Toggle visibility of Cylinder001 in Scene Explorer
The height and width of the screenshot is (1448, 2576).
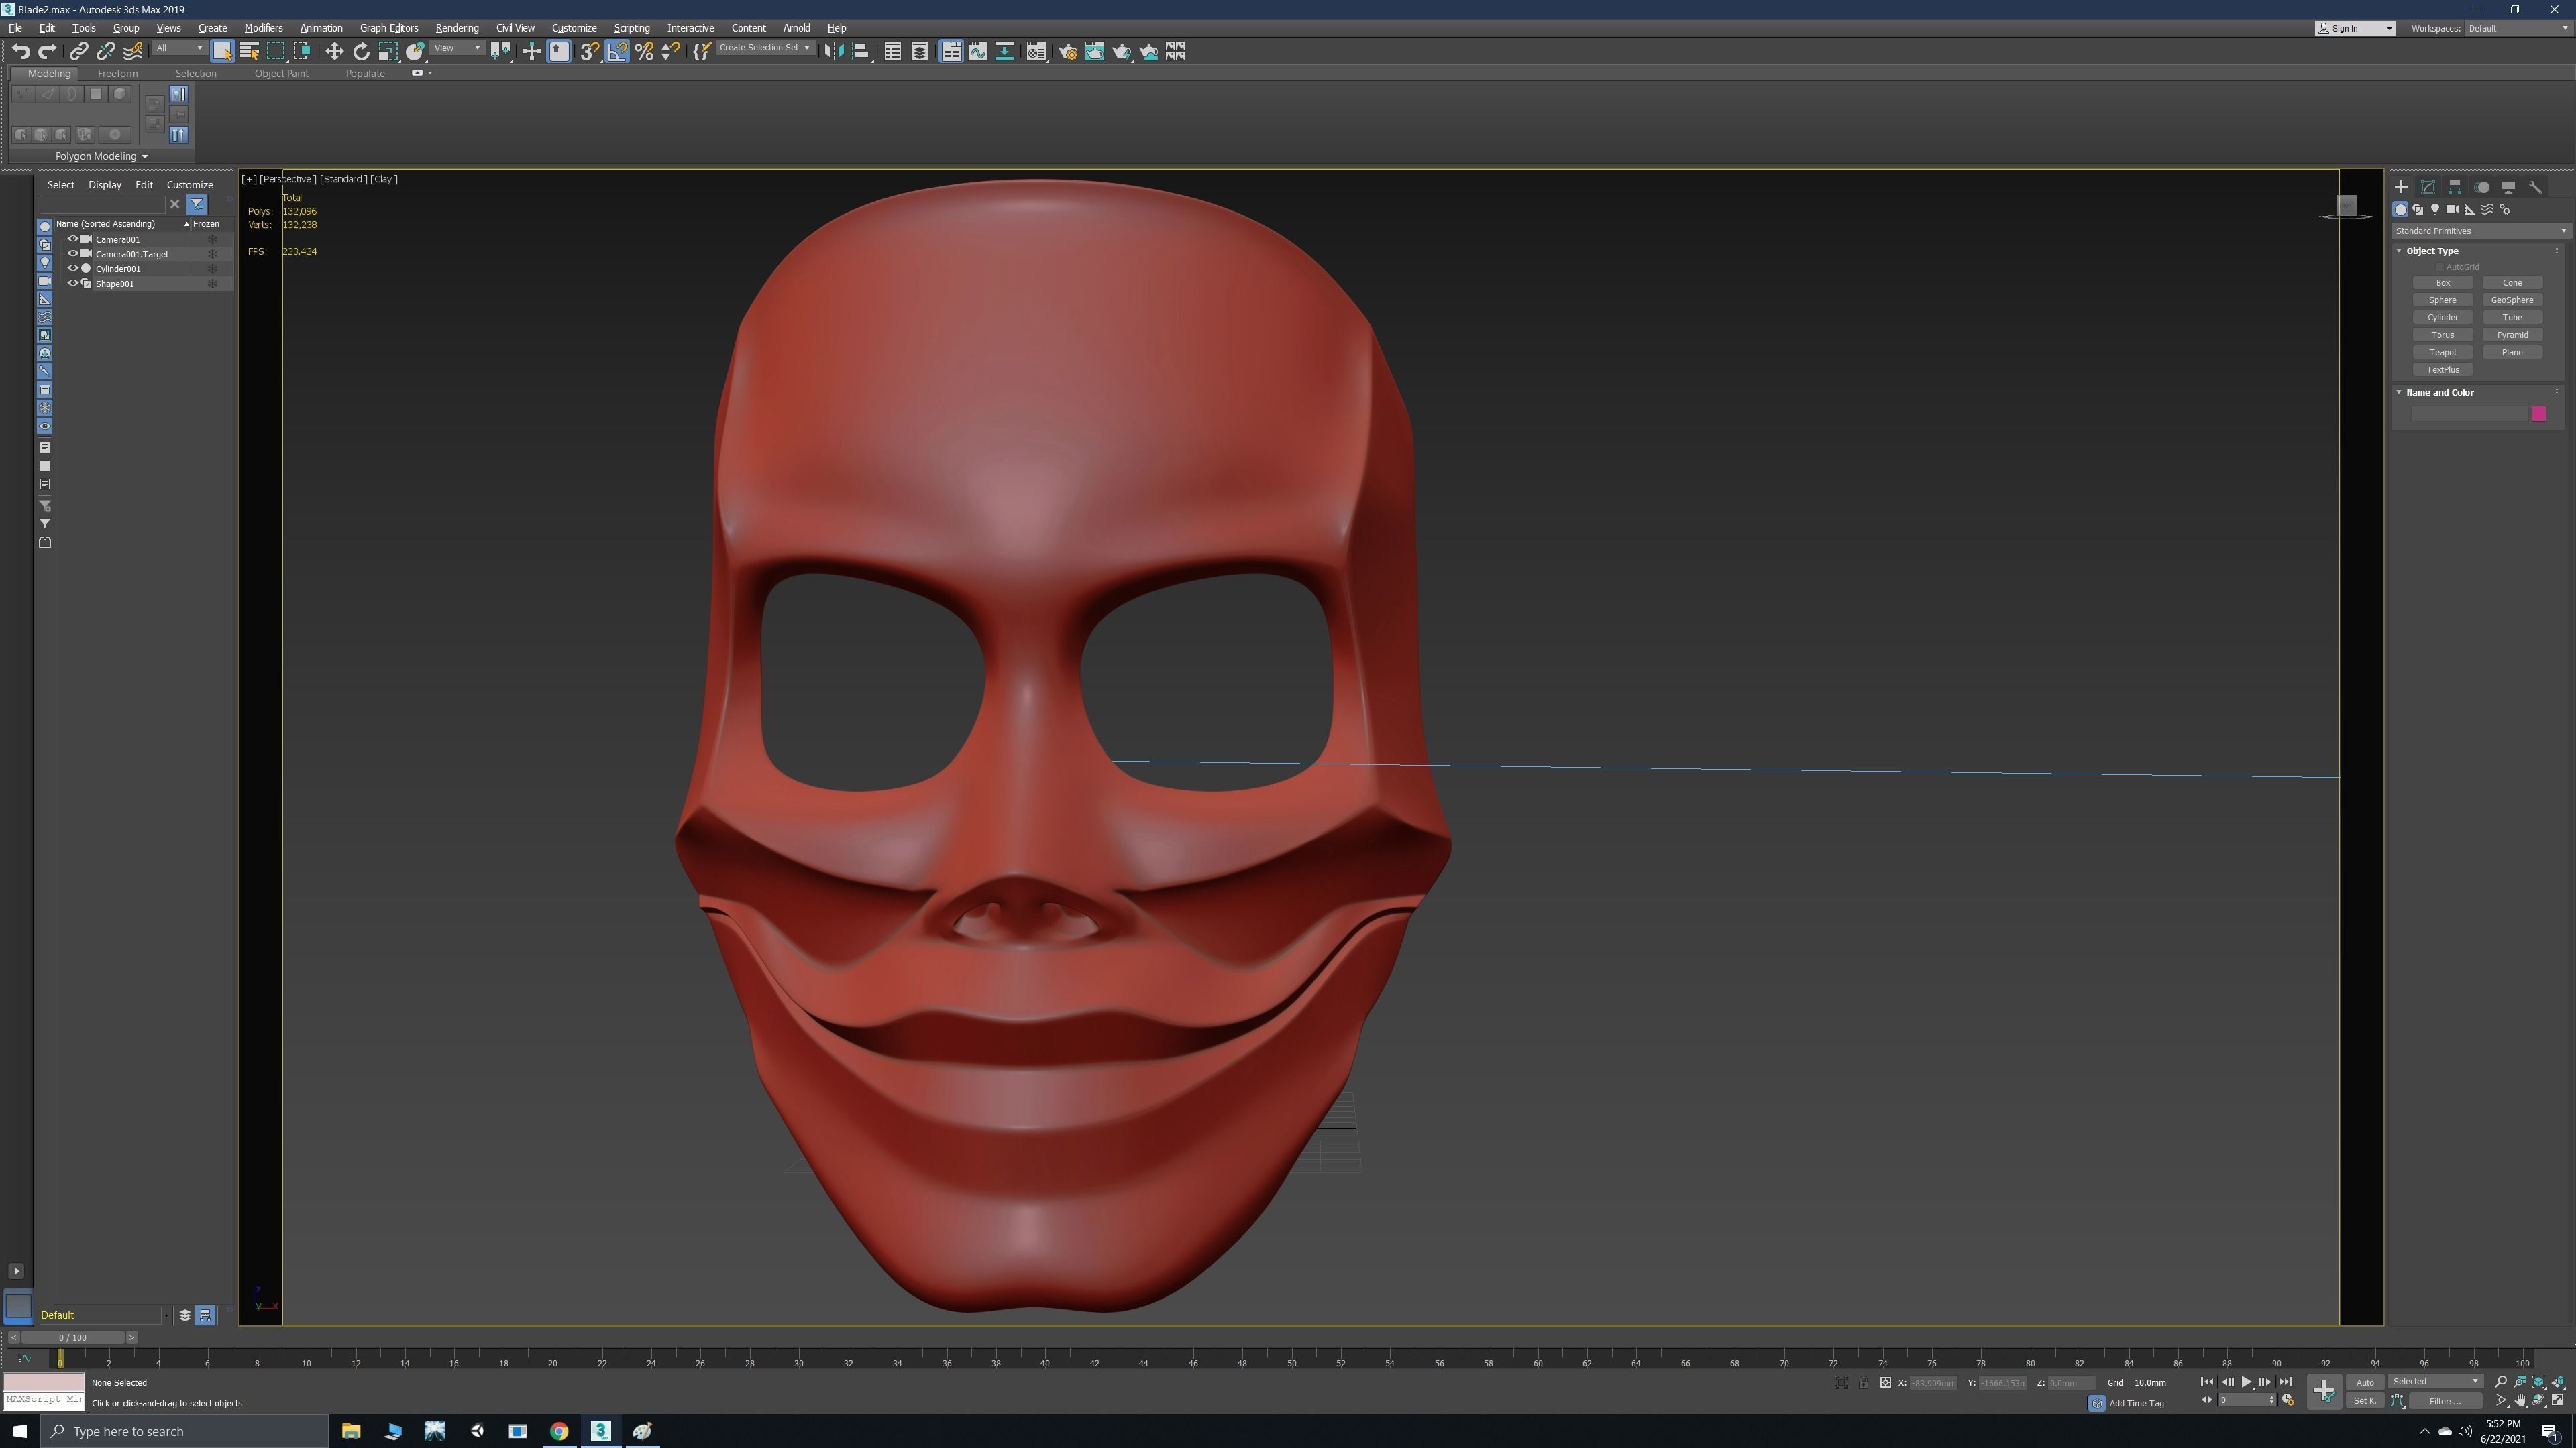click(72, 269)
